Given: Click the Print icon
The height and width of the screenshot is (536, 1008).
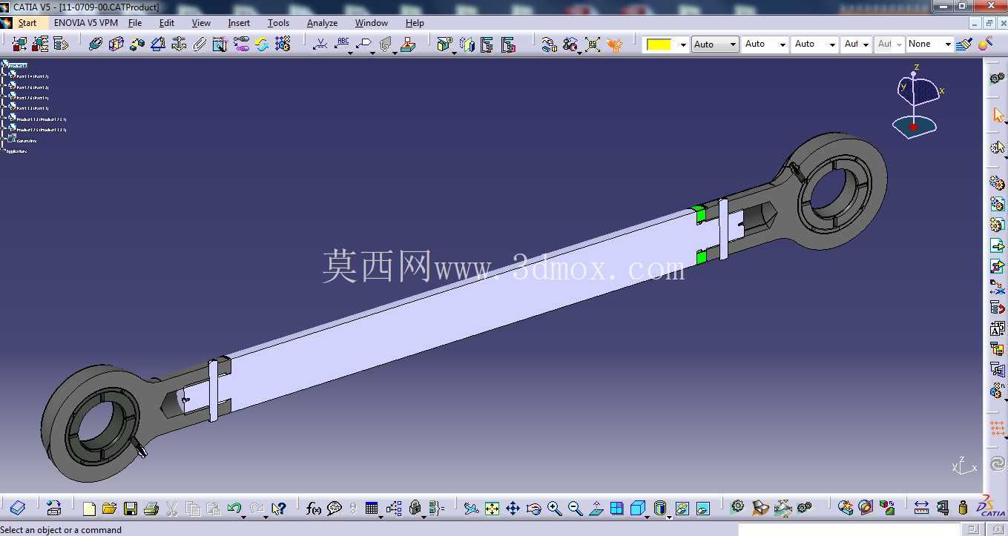Looking at the screenshot, I should [151, 509].
